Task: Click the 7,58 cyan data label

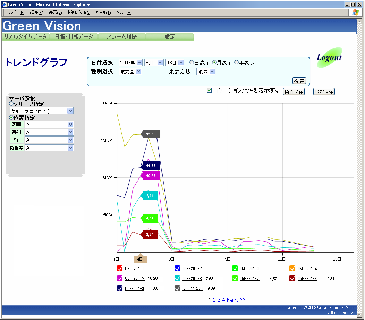Action: click(150, 195)
